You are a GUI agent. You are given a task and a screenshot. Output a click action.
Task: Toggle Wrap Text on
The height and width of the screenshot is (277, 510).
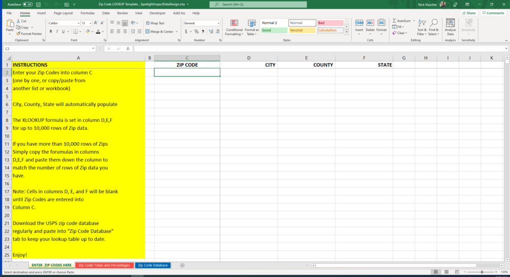tap(155, 23)
